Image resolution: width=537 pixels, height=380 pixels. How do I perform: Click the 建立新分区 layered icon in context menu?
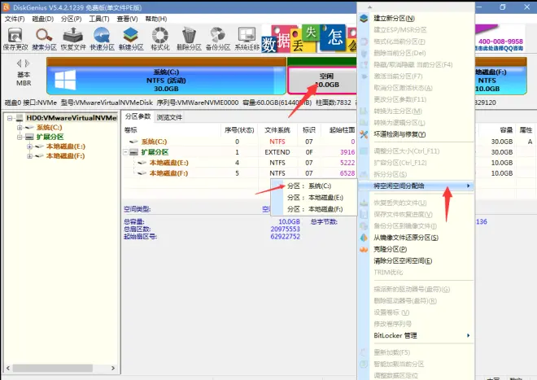point(364,18)
